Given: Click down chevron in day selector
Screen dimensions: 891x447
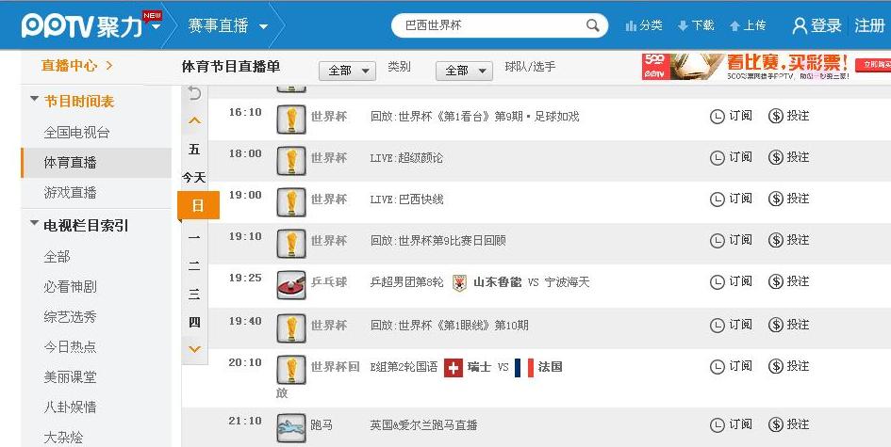Looking at the screenshot, I should click(x=194, y=349).
